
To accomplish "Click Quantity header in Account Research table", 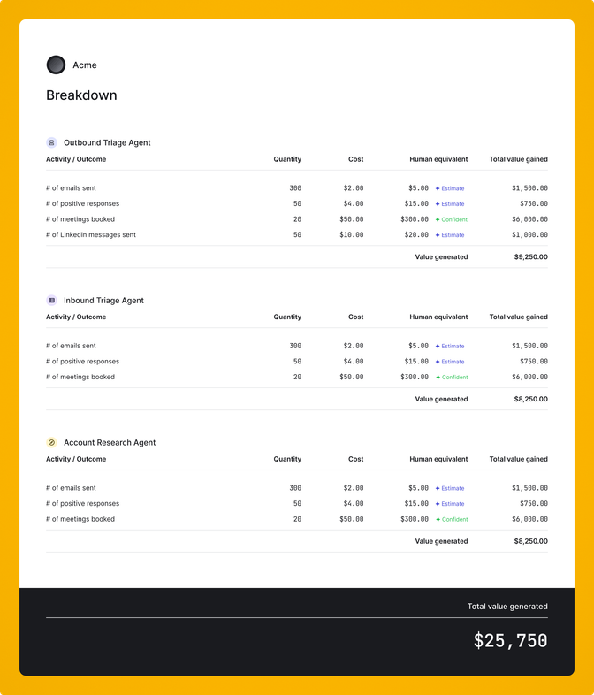I will [x=287, y=459].
